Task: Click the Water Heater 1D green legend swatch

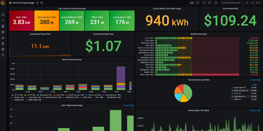Action: coord(232,87)
